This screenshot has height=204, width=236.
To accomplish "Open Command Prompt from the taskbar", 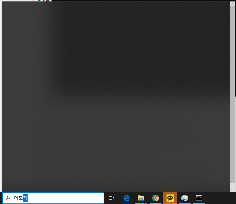I will 199,198.
